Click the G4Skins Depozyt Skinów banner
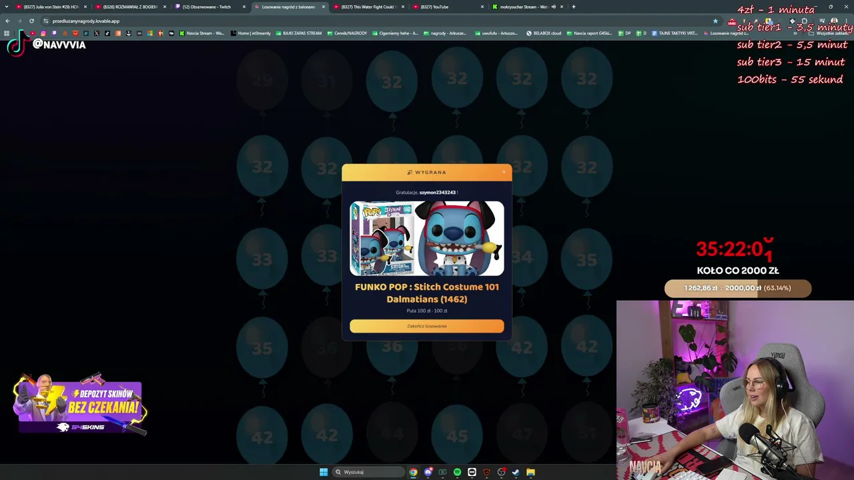 click(80, 405)
